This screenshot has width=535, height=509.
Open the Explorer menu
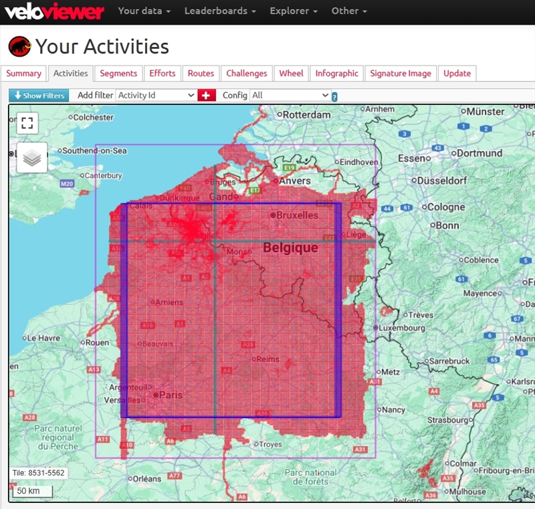click(x=293, y=11)
